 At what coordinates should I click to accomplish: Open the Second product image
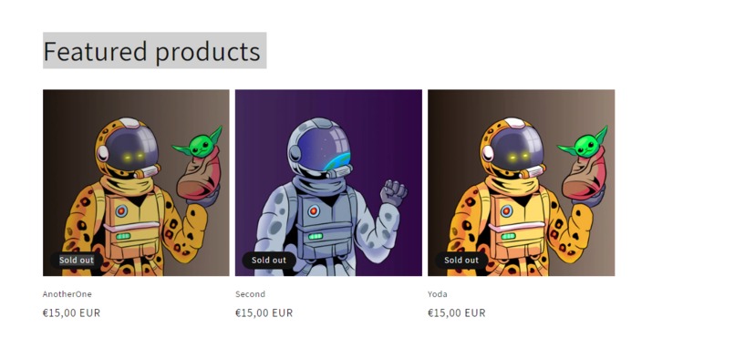pos(328,182)
